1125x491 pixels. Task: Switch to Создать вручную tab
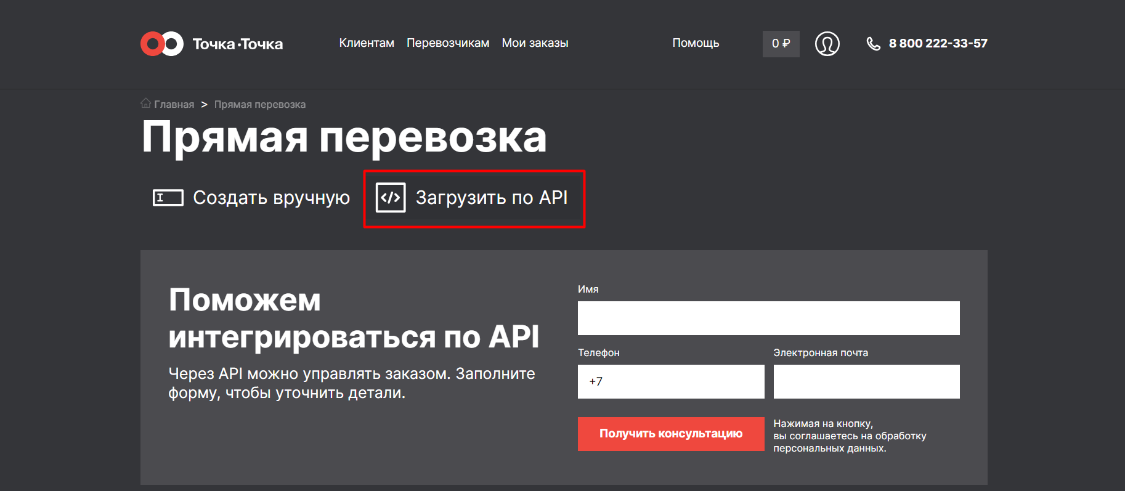pos(251,198)
